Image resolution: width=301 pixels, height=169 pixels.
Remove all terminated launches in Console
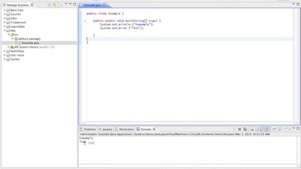click(x=245, y=130)
